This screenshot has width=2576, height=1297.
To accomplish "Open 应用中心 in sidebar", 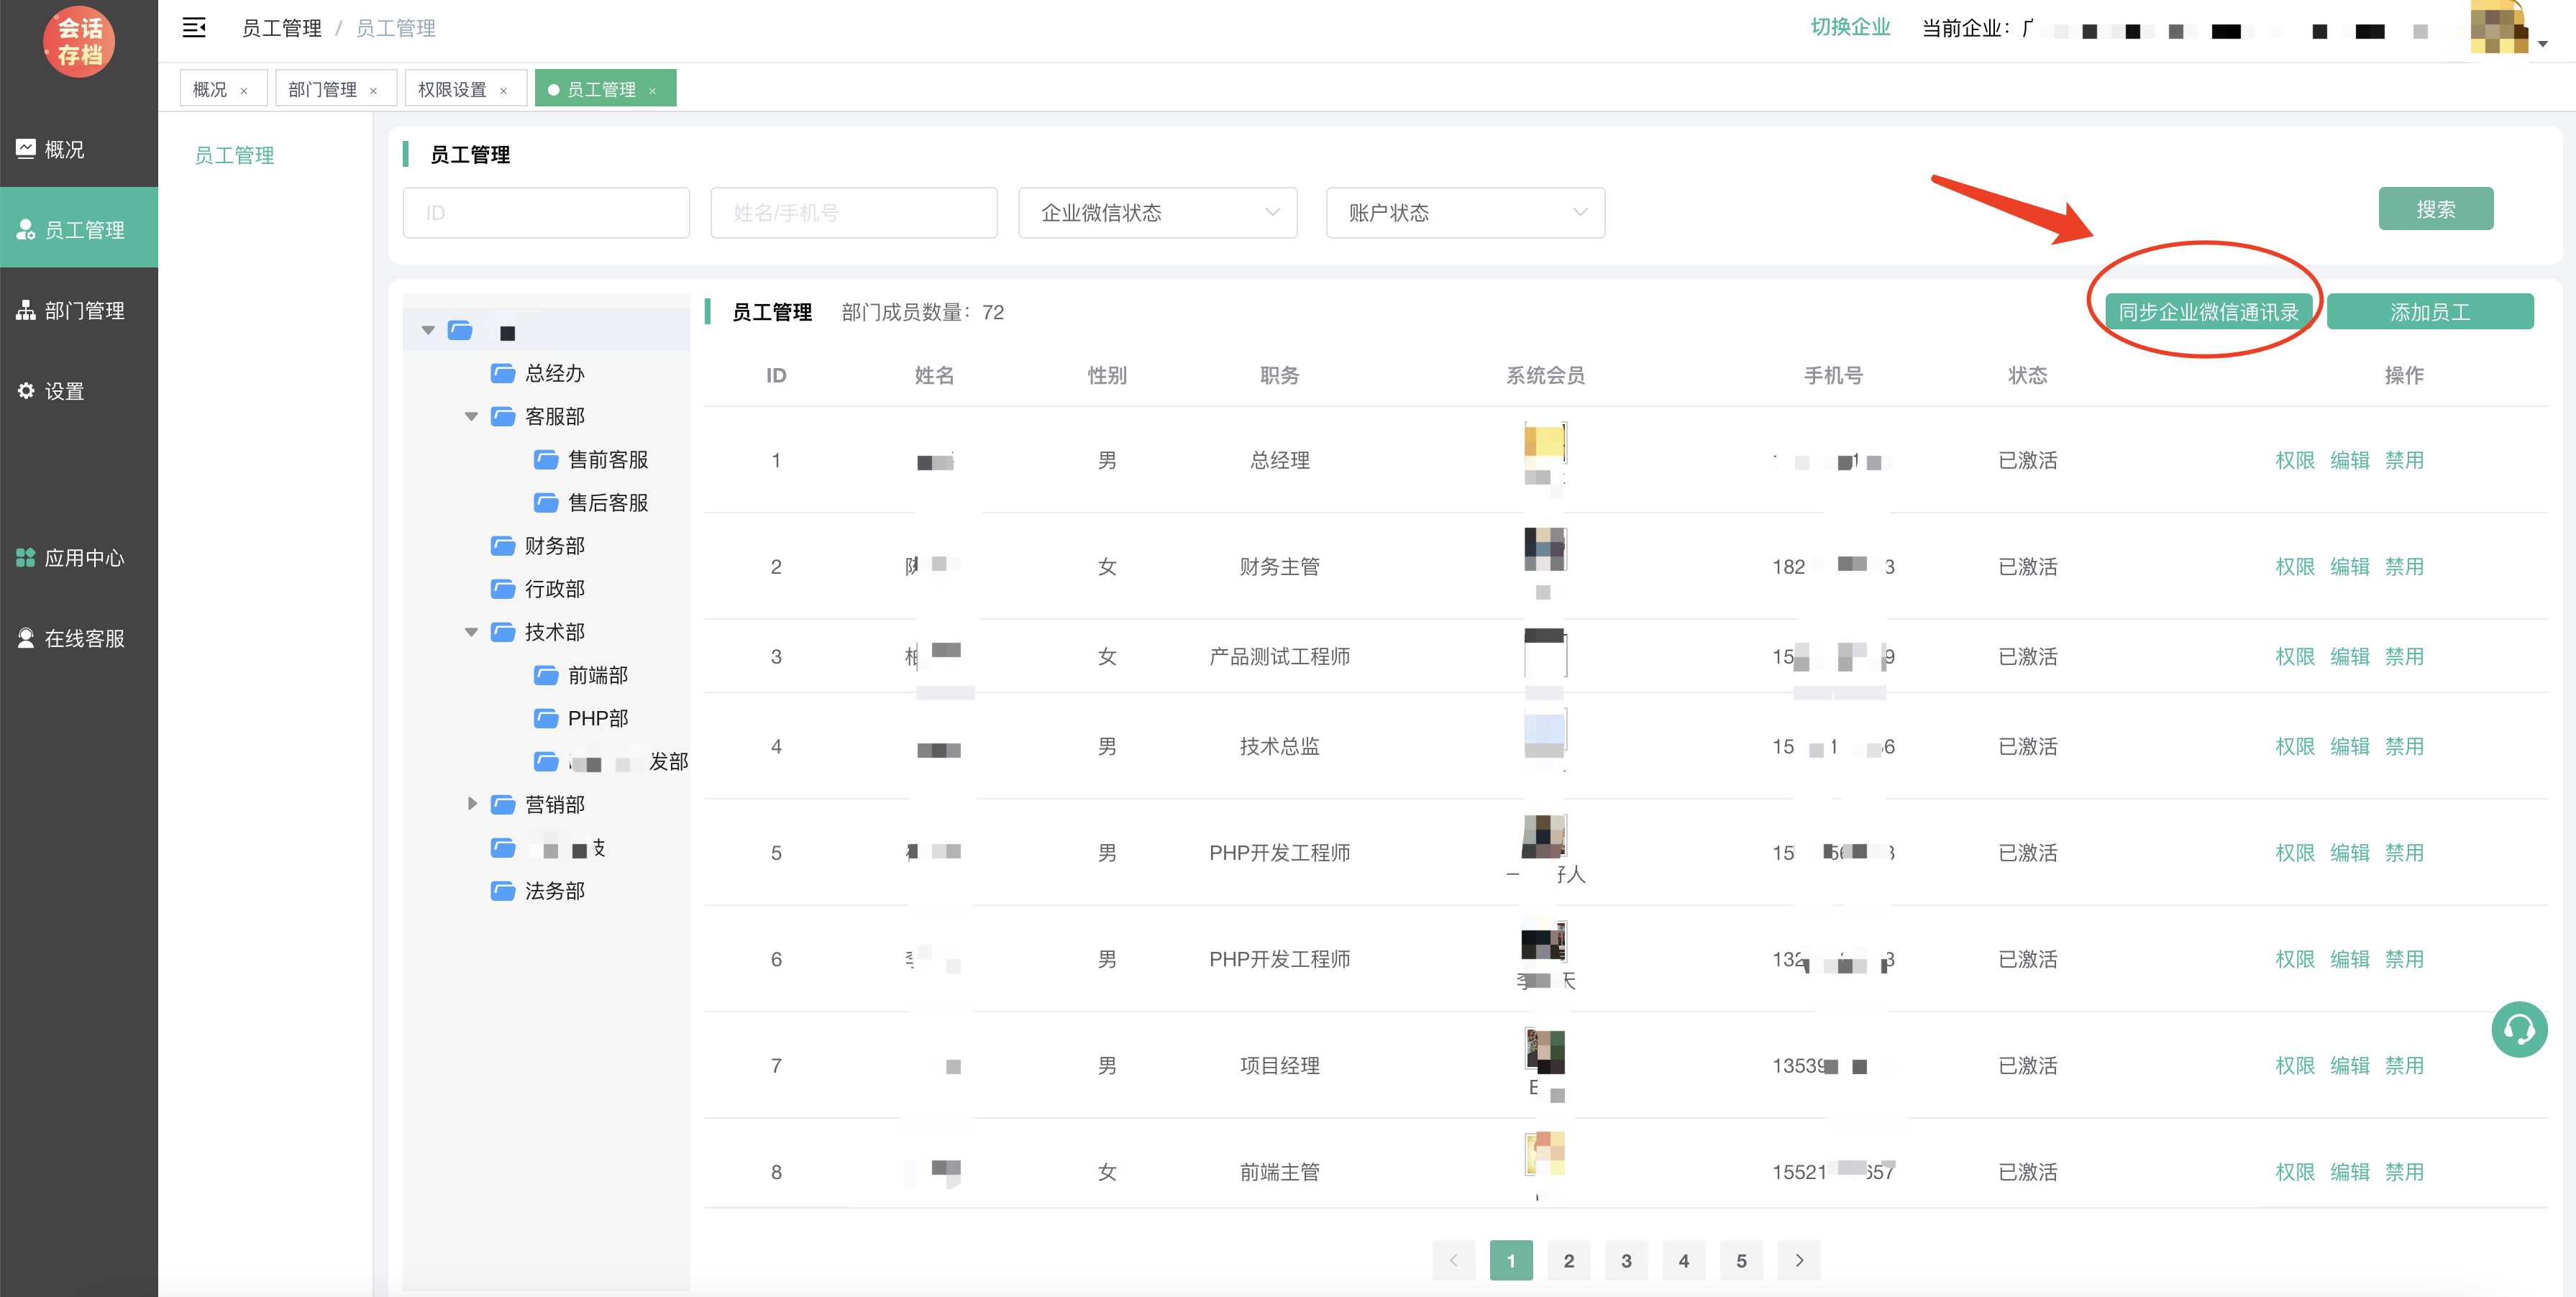I will tap(84, 558).
